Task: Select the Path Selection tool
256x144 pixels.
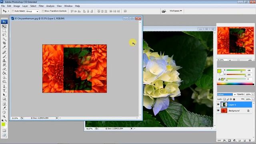Action: [x=4, y=95]
